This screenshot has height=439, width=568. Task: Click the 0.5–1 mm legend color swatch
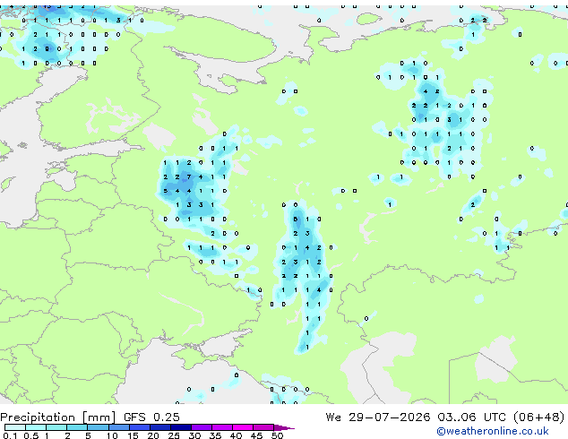pyautogui.click(x=36, y=427)
